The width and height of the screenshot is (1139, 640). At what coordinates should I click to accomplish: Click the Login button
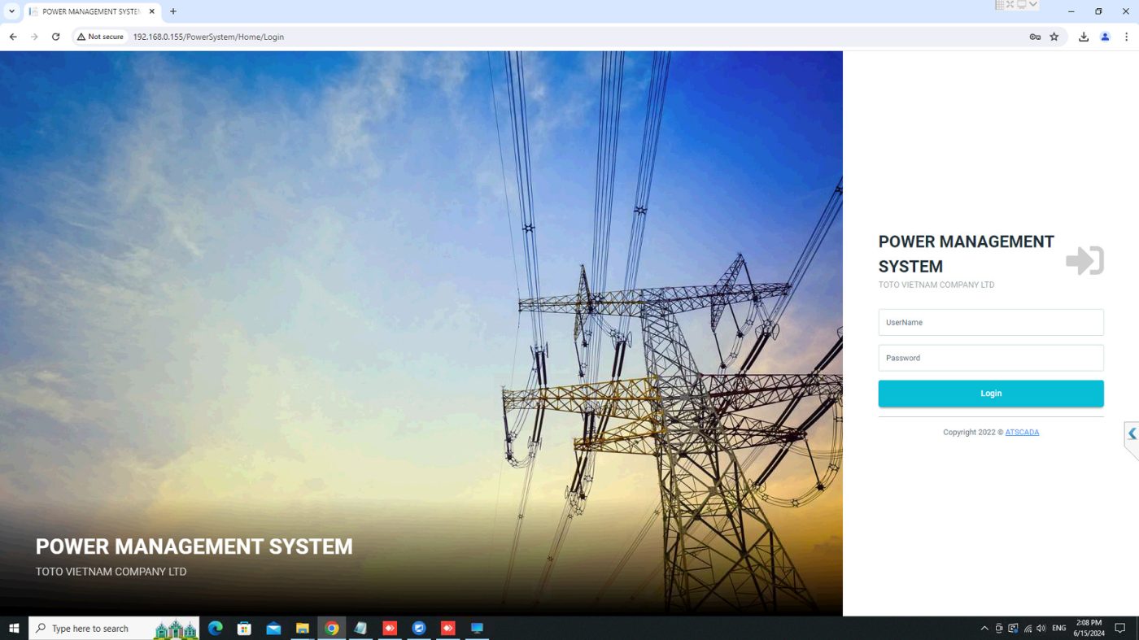[990, 394]
